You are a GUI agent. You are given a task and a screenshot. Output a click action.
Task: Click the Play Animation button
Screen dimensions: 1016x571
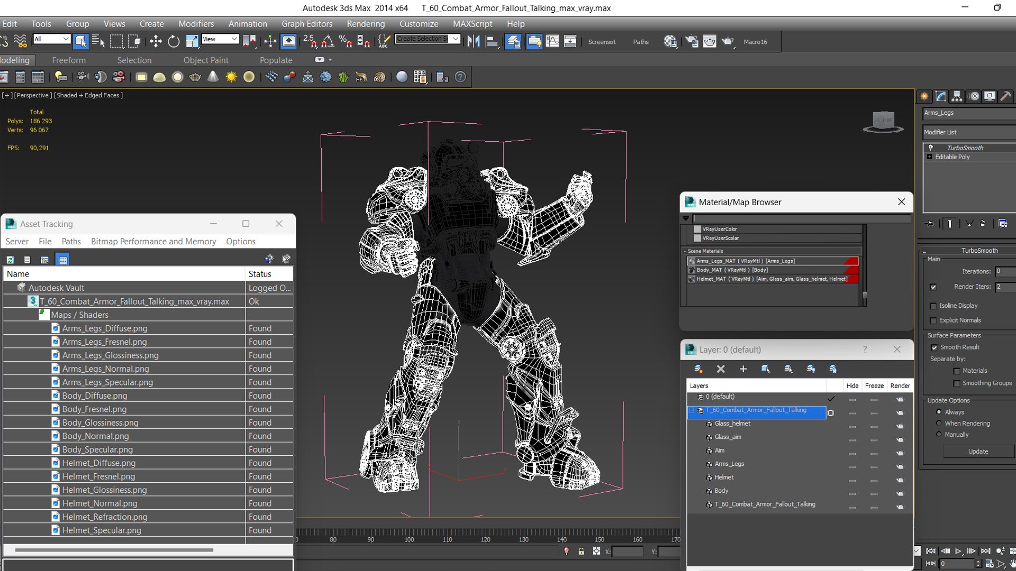tap(958, 551)
